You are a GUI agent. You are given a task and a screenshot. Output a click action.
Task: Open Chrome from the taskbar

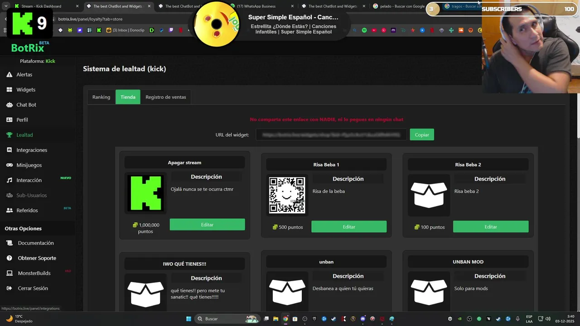point(285,319)
